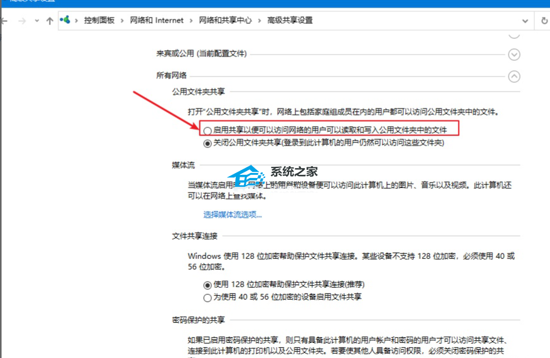Open 选择媒体流选项 link
The width and height of the screenshot is (550, 358).
point(233,214)
